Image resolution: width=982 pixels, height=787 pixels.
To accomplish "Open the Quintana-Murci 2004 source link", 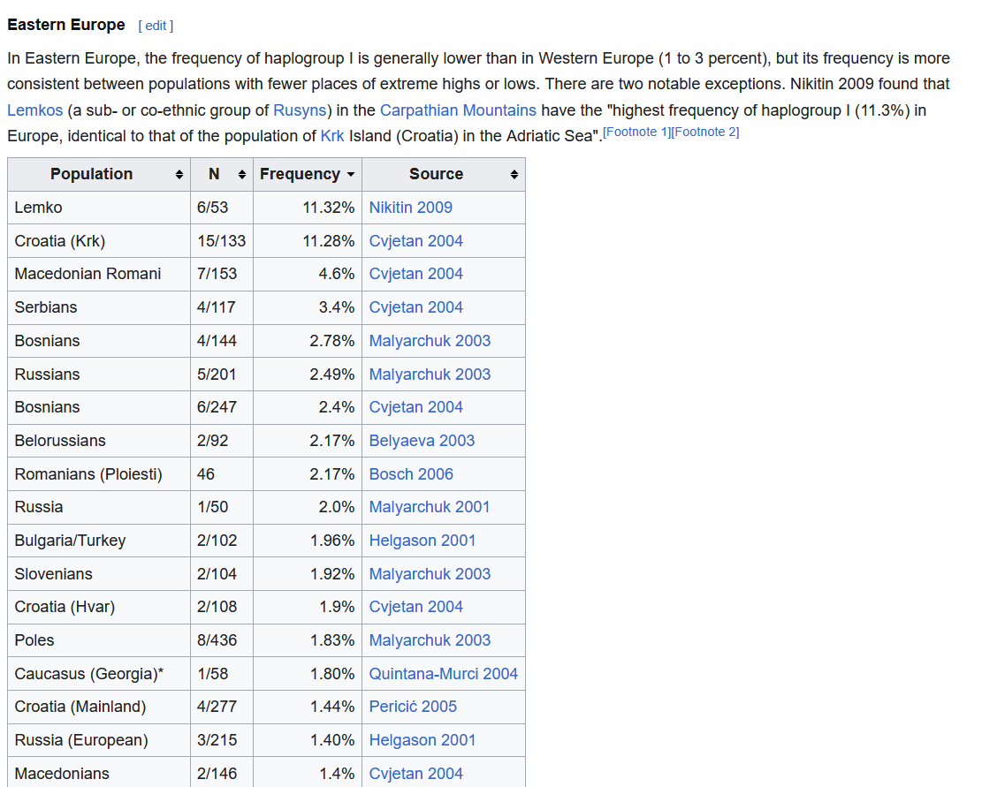I will tap(444, 674).
